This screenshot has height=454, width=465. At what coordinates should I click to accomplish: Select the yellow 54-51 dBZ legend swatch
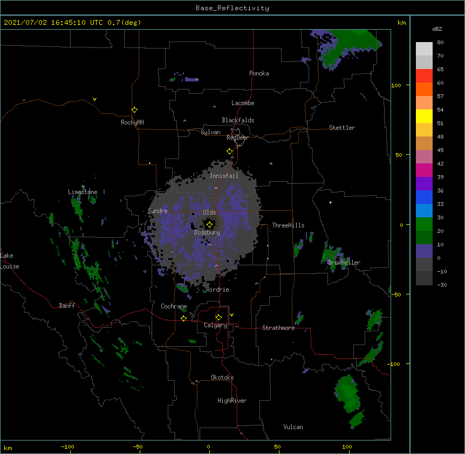[x=424, y=116]
